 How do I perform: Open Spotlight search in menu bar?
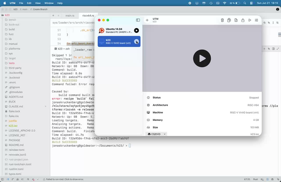coord(245,3)
